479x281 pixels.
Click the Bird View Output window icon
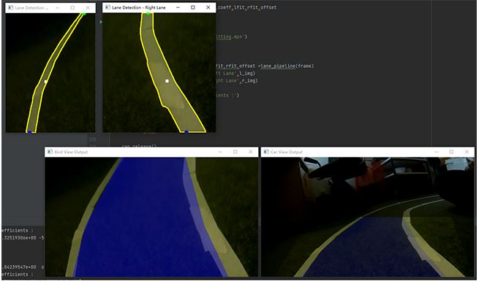[50, 152]
